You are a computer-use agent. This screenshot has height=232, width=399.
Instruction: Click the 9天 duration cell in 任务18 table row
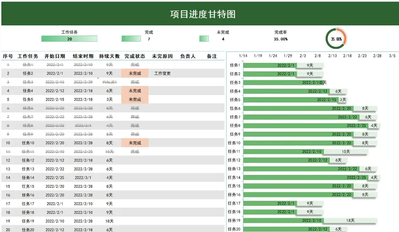pyautogui.click(x=109, y=212)
